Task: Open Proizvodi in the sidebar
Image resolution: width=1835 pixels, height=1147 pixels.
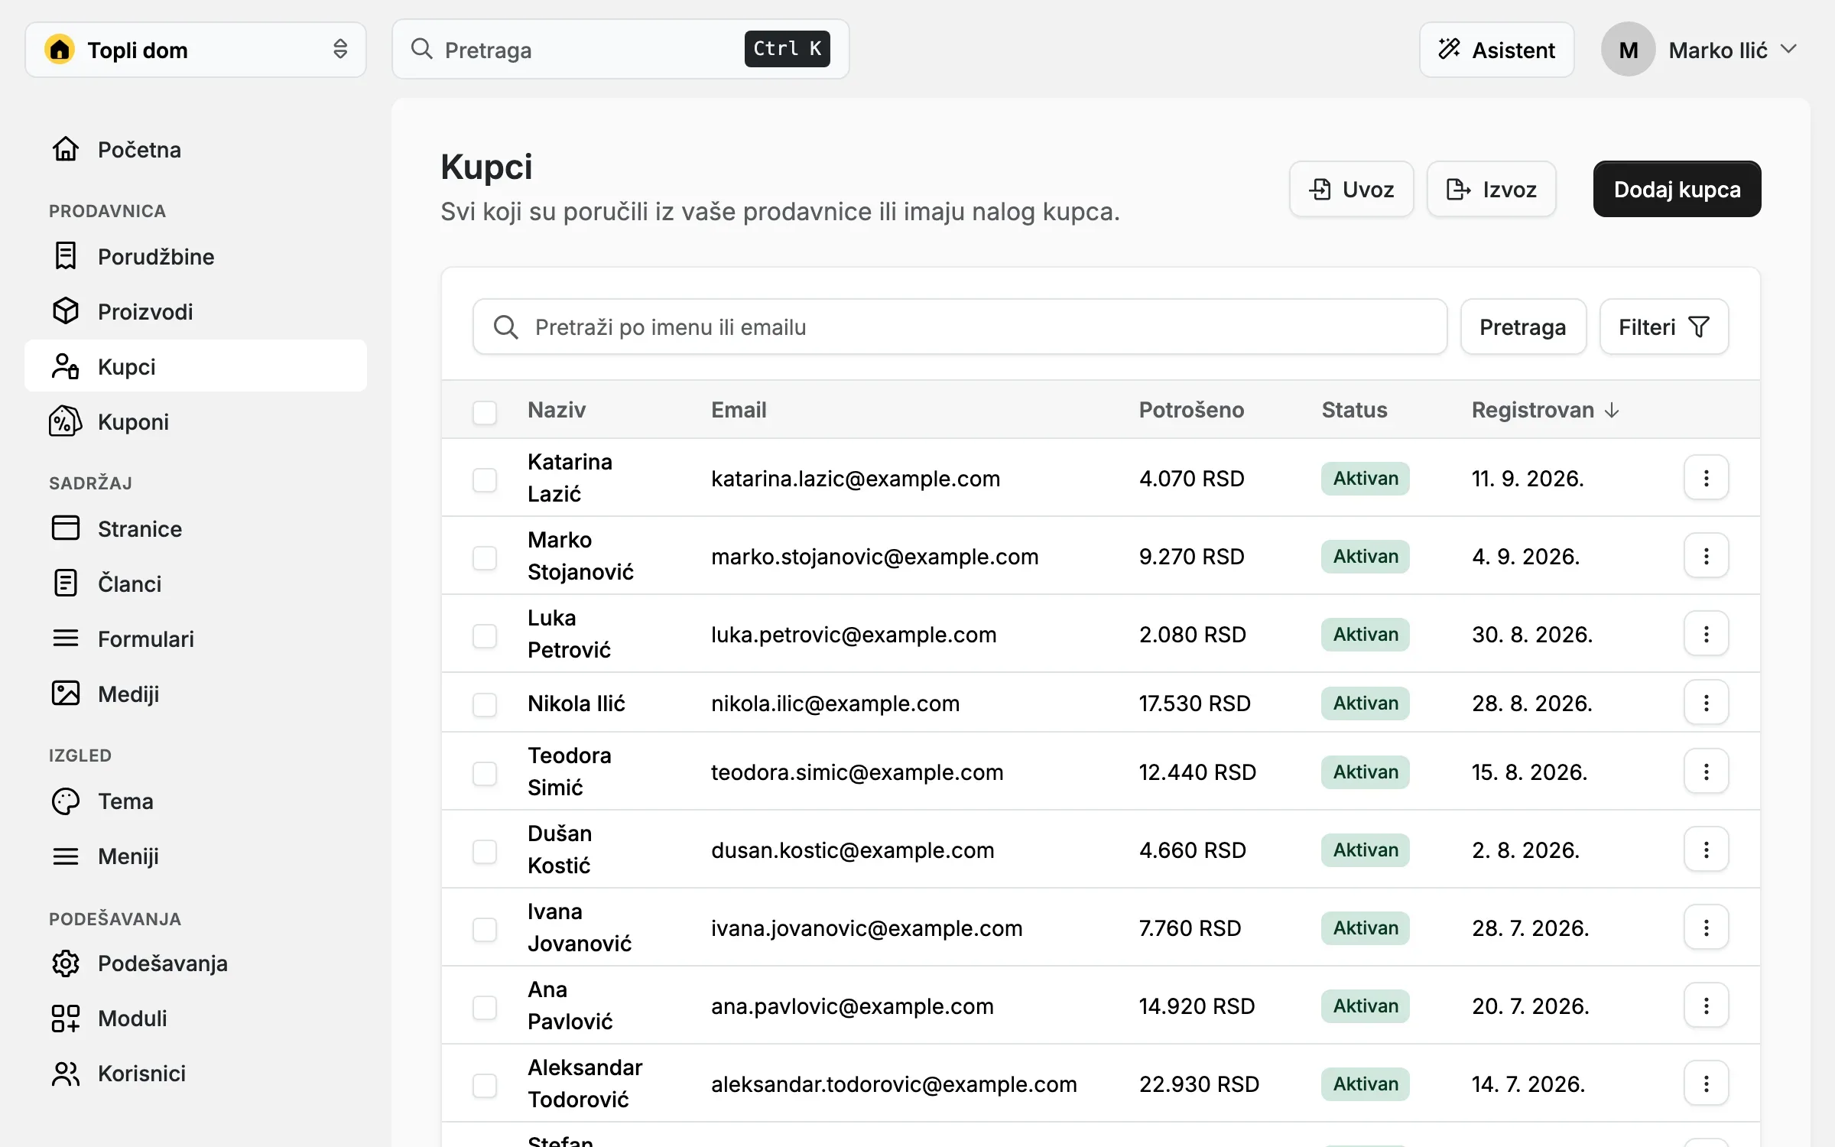Action: click(196, 311)
